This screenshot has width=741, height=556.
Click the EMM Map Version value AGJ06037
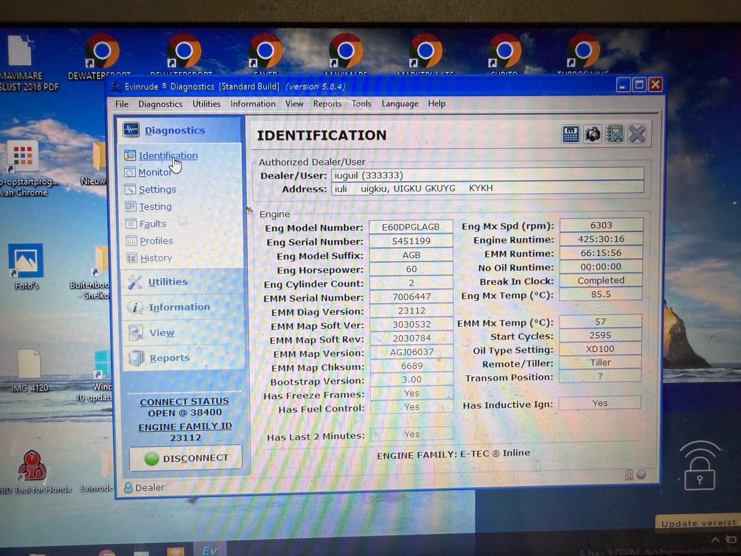[x=412, y=352]
